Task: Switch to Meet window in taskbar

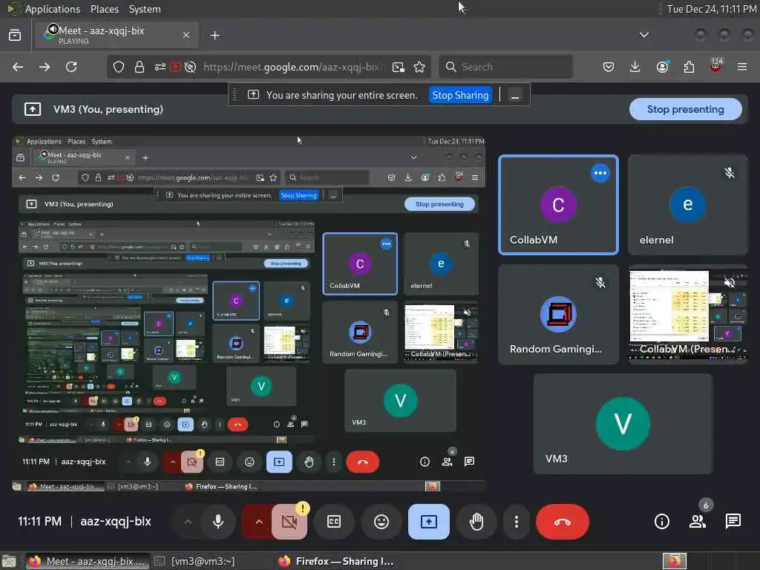Action: pyautogui.click(x=88, y=561)
